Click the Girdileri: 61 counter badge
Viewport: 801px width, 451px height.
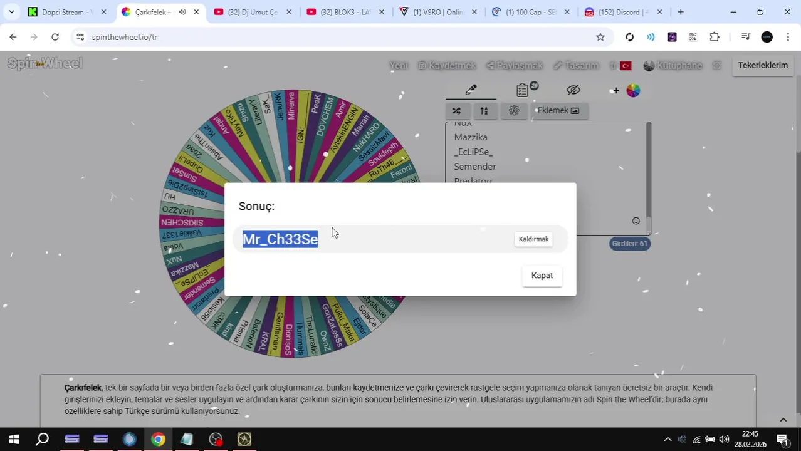629,244
